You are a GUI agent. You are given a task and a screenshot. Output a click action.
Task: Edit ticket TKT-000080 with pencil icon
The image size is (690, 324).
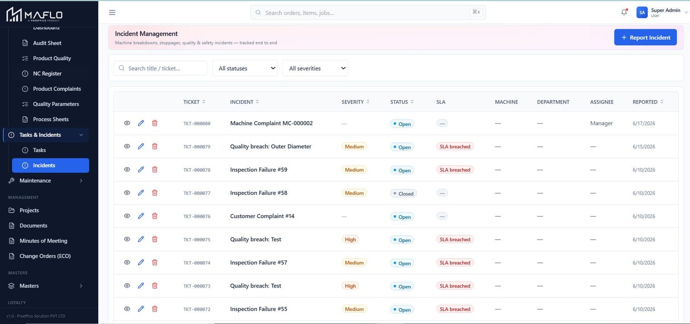click(141, 123)
